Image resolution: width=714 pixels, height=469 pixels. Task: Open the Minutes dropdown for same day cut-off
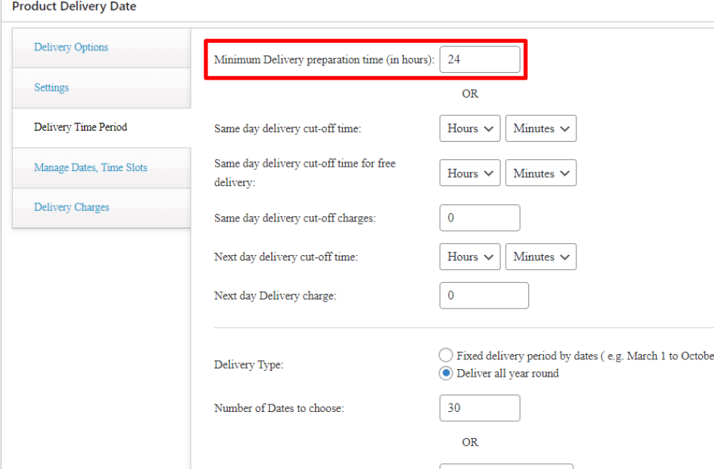click(x=540, y=128)
